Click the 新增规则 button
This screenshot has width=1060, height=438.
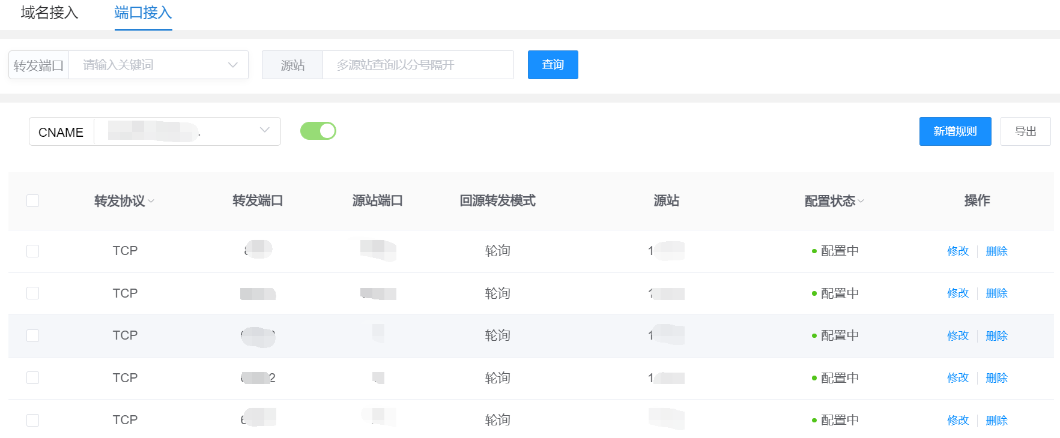tap(955, 131)
